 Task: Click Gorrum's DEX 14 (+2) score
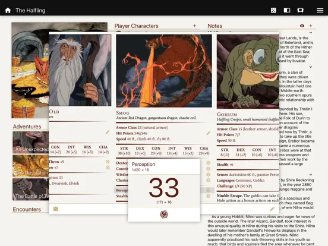coord(241,152)
